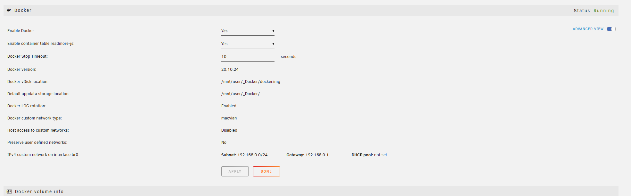Viewport: 631px width, 196px height.
Task: Click IPv4 custom network on interface br0 label
Action: click(43, 155)
